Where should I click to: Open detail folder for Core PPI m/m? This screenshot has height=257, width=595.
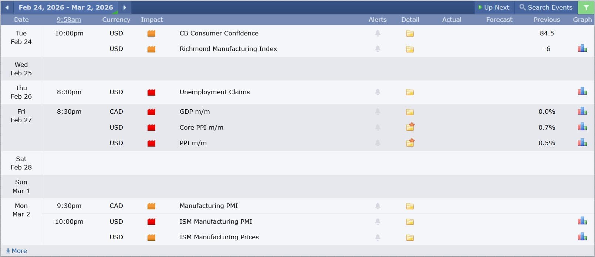coord(410,127)
